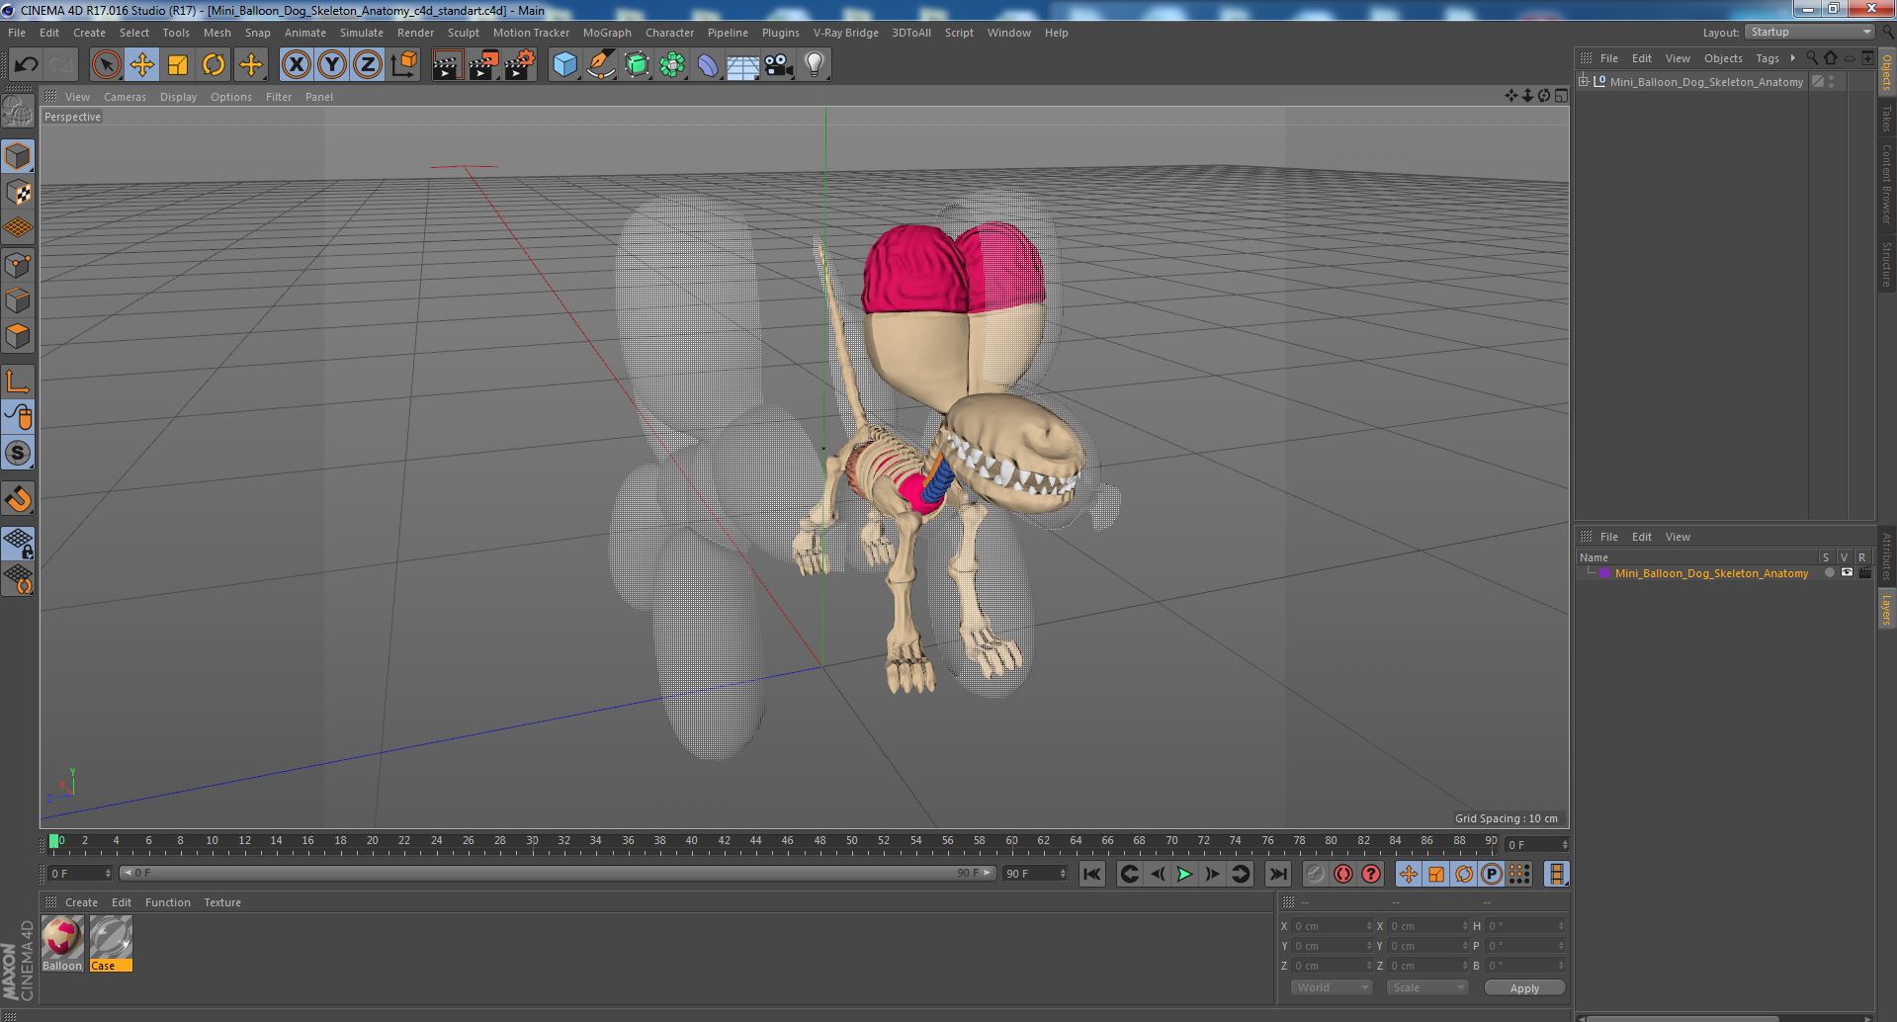The width and height of the screenshot is (1897, 1022).
Task: Select the Live Selection tool
Action: 106,65
